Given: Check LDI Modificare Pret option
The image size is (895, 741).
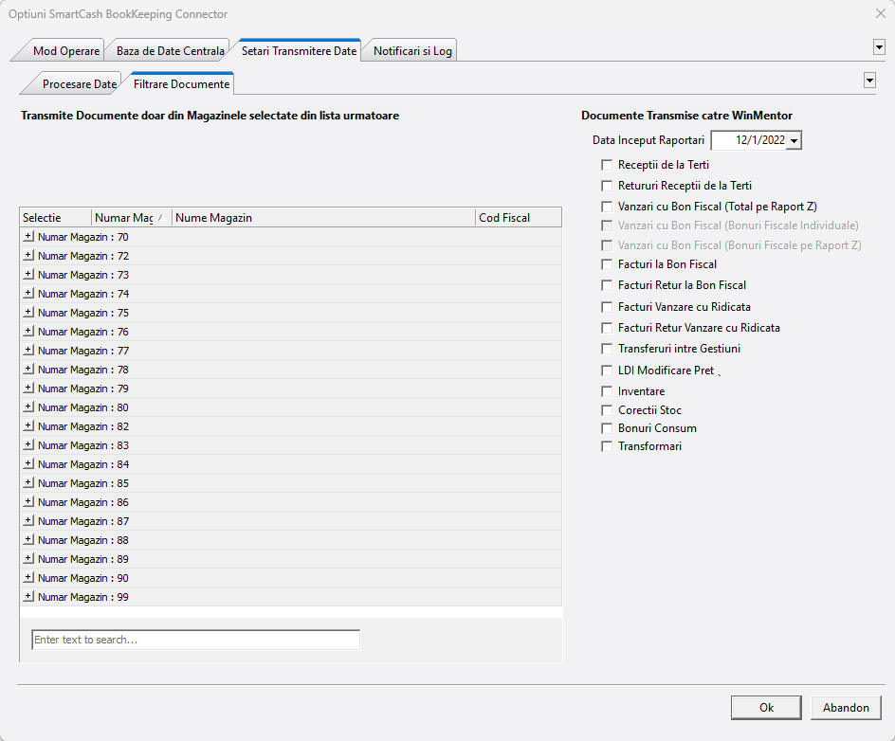Looking at the screenshot, I should point(607,370).
